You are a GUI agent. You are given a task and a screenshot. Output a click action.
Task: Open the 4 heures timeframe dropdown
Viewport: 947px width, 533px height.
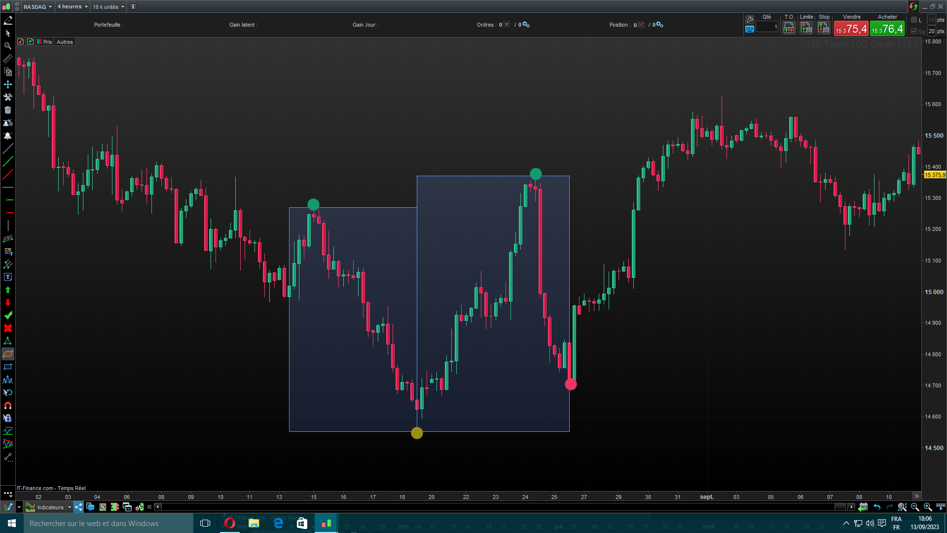(x=73, y=6)
